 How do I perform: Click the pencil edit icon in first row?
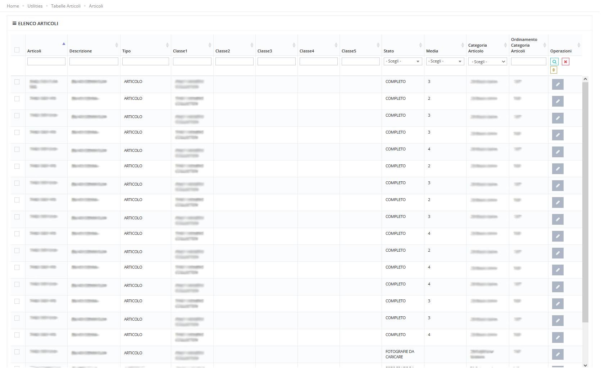pos(557,84)
